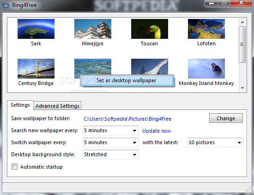Select the Himejijyo castle thumbnail

tap(93, 29)
